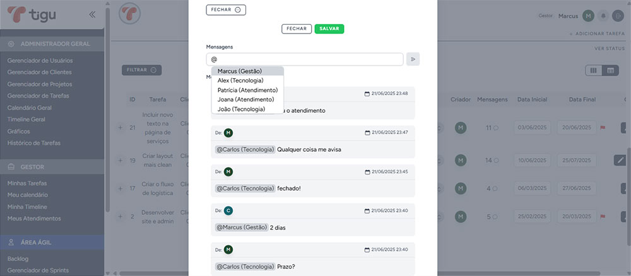Pick João (Tecnologia) from mention suggestions
Screen dimensions: 631x276
click(241, 109)
